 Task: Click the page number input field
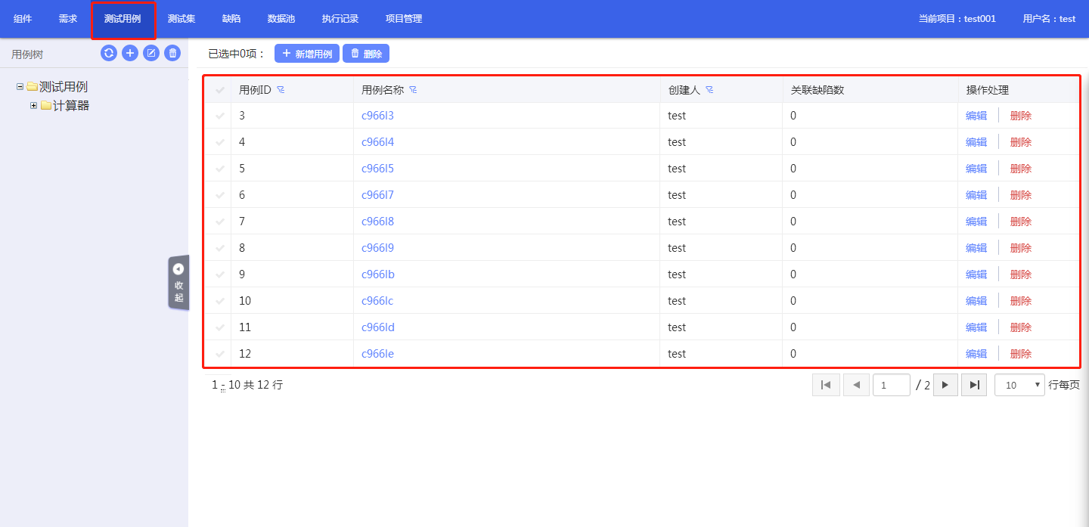[891, 385]
